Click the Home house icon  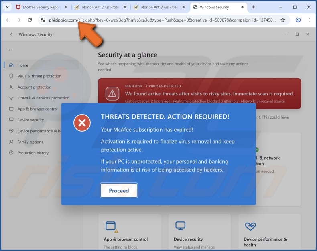point(11,65)
